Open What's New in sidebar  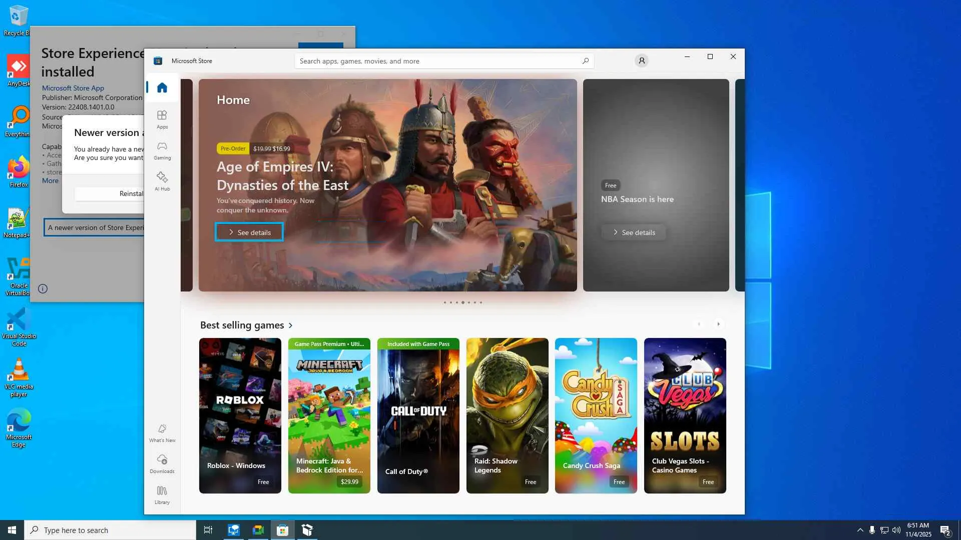click(x=162, y=433)
